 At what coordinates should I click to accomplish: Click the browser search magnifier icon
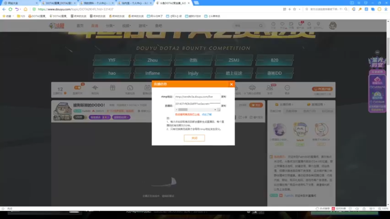click(346, 9)
